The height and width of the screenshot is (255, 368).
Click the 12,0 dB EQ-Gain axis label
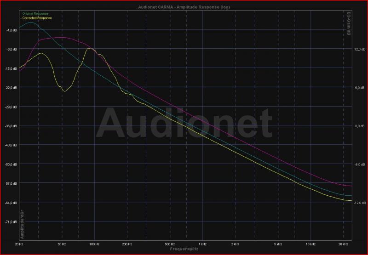pos(360,50)
